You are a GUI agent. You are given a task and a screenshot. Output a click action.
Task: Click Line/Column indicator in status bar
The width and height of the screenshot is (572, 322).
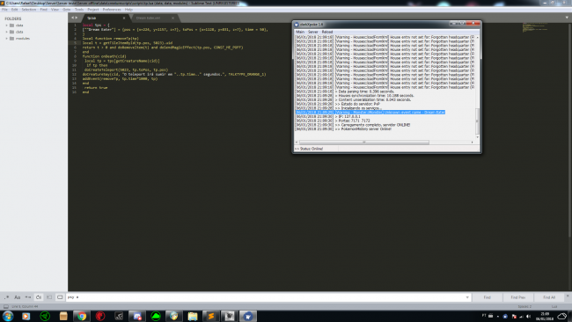(x=25, y=307)
